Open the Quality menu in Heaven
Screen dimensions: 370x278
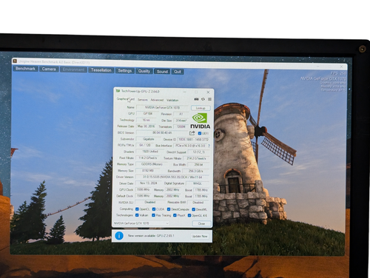(x=144, y=71)
